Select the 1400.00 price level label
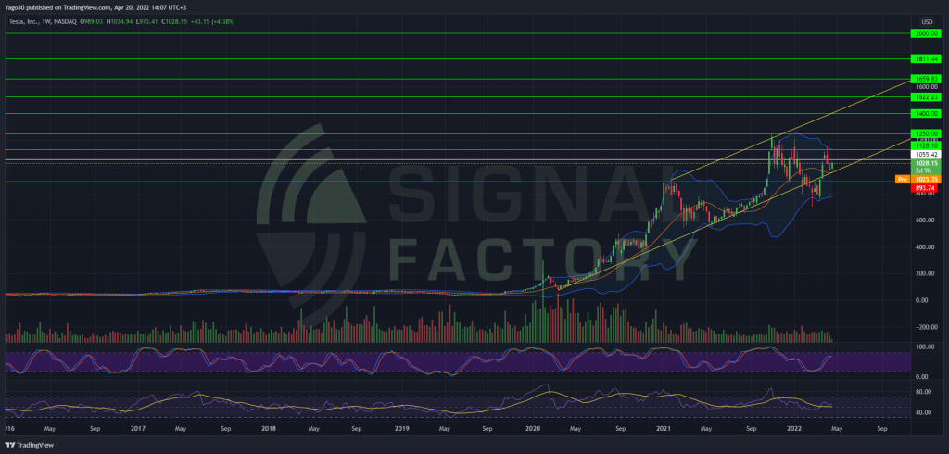The height and width of the screenshot is (454, 949). tap(926, 113)
